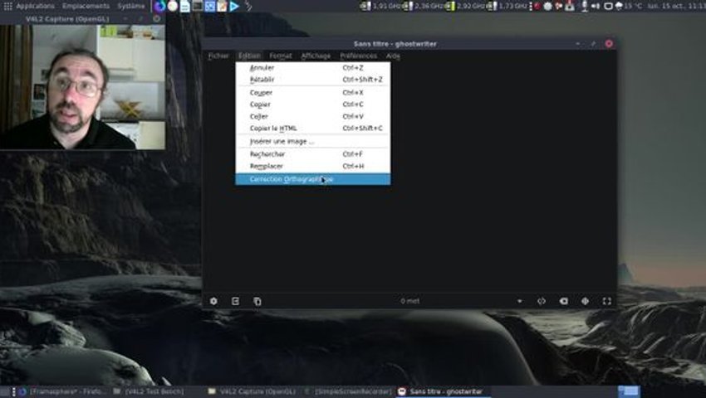Launch the blue square screenshot icon in top panel
706x398 pixels.
point(210,6)
